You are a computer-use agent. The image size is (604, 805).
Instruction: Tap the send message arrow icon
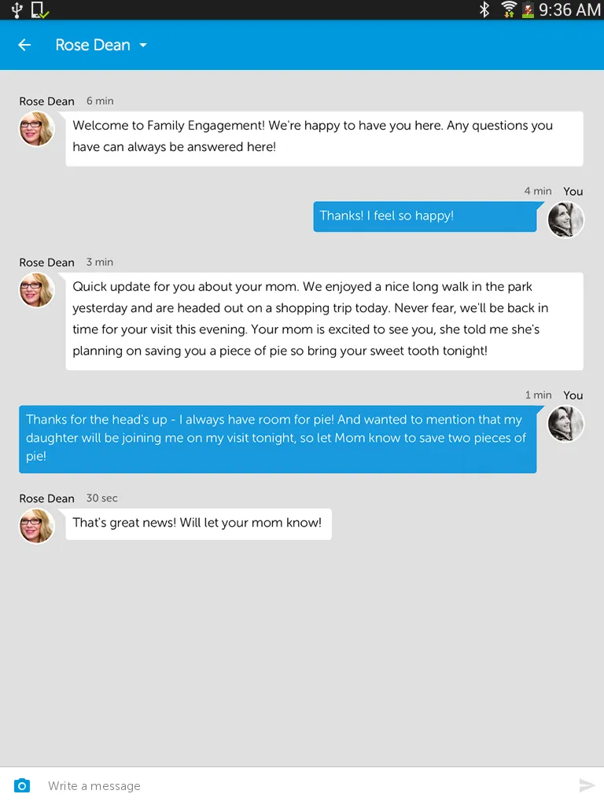(587, 785)
